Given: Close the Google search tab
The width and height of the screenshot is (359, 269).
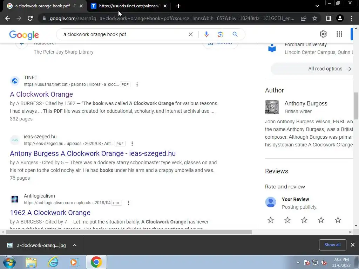Looking at the screenshot, I should coord(81,6).
